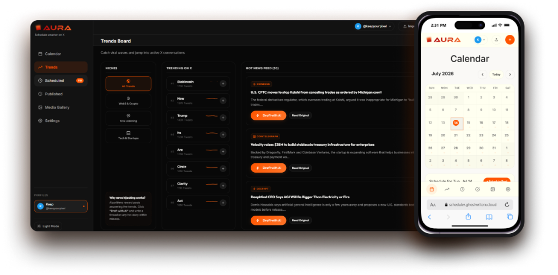Screen dimensions: 558x275
Task: Draft with AI for the DeepMind AGI story
Action: pos(268,220)
